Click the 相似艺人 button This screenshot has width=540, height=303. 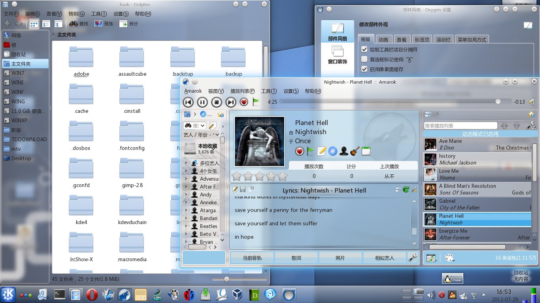point(384,258)
